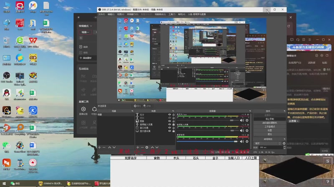Toggle lock for 比分 source
The image size is (334, 187).
point(173,115)
